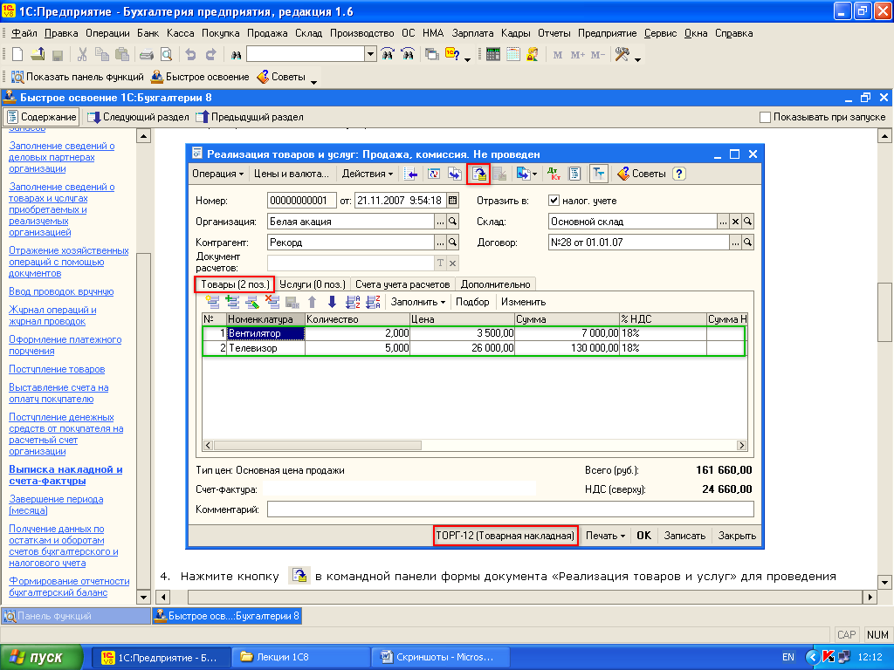Open the Продажа menu

pos(267,33)
